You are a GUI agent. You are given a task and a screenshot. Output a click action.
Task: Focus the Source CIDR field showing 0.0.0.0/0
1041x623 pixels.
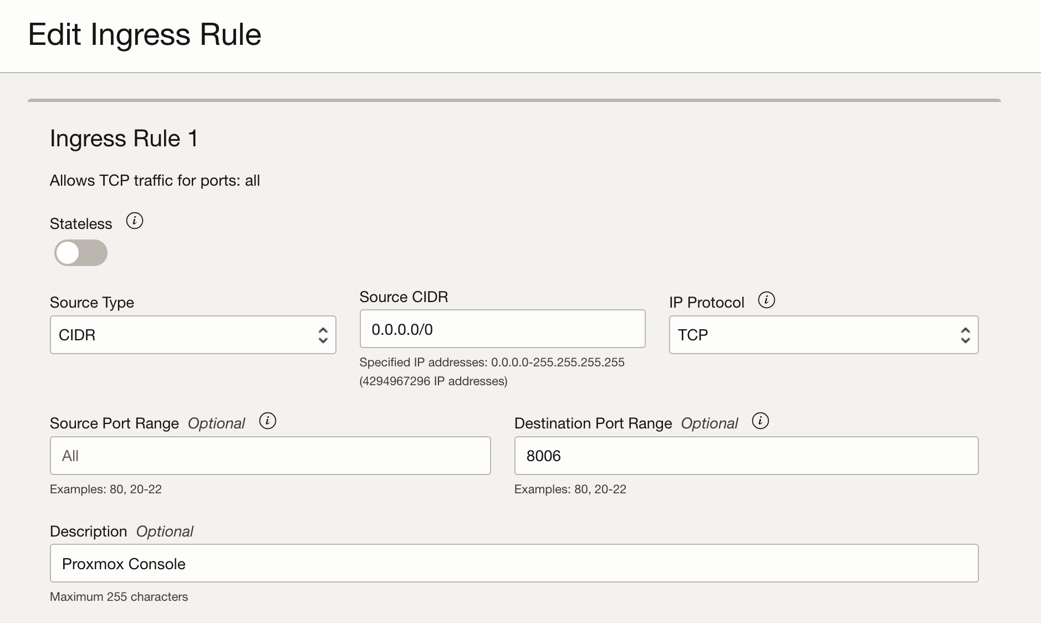pyautogui.click(x=502, y=329)
